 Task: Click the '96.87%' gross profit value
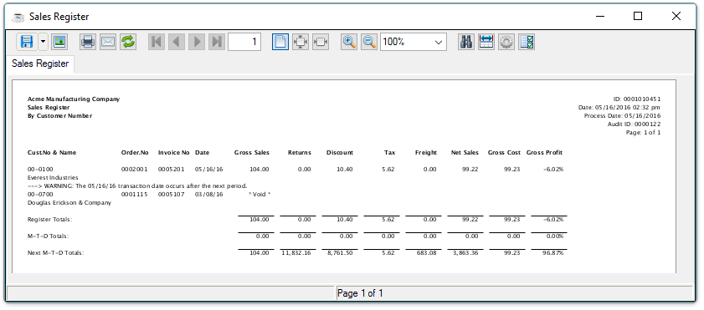(552, 253)
